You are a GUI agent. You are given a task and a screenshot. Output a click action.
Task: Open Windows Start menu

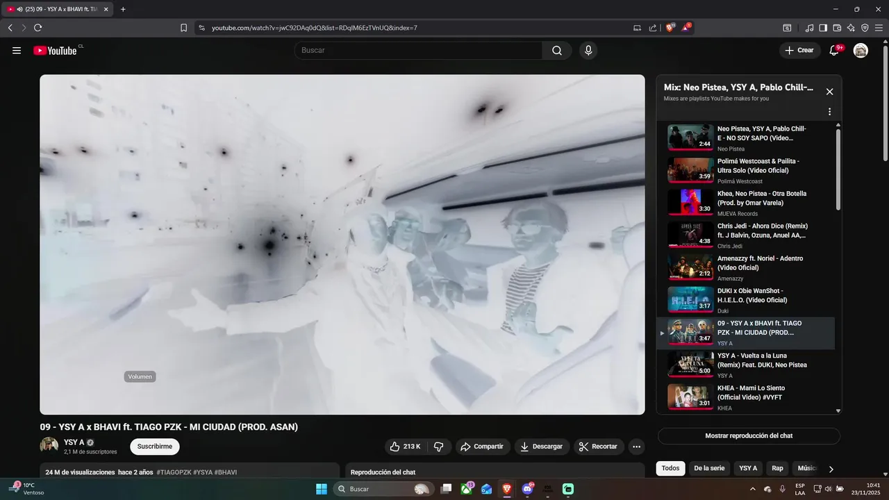[322, 489]
